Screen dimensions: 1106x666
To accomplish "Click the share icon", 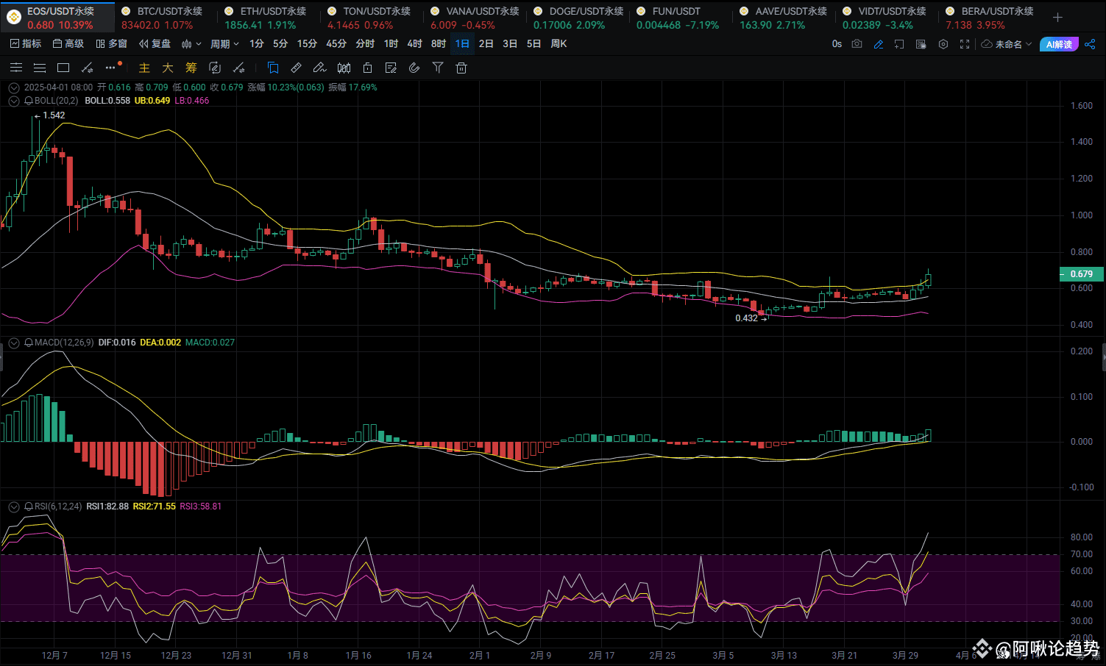I will point(1090,44).
